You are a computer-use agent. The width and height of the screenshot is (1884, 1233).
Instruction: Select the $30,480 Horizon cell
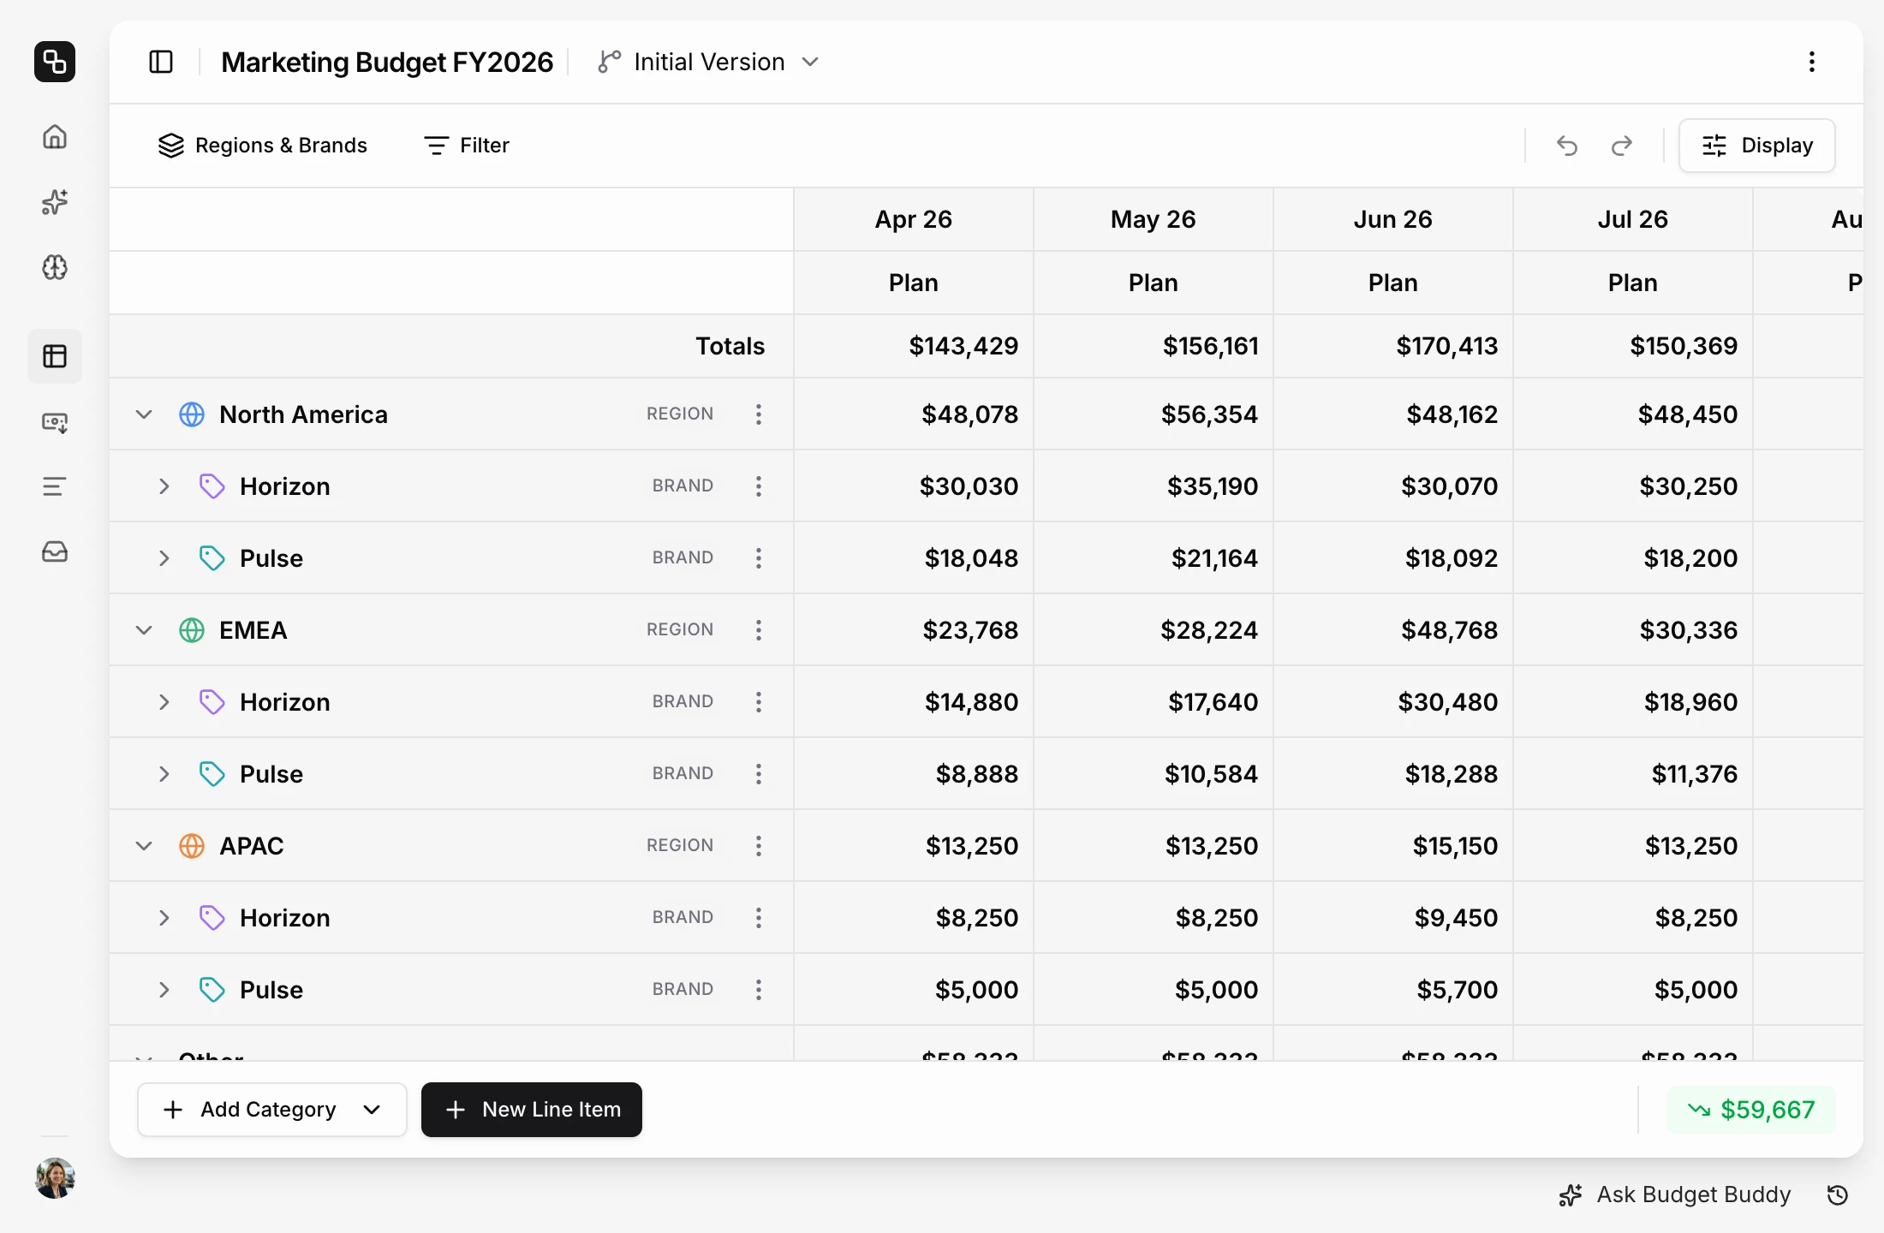coord(1393,702)
